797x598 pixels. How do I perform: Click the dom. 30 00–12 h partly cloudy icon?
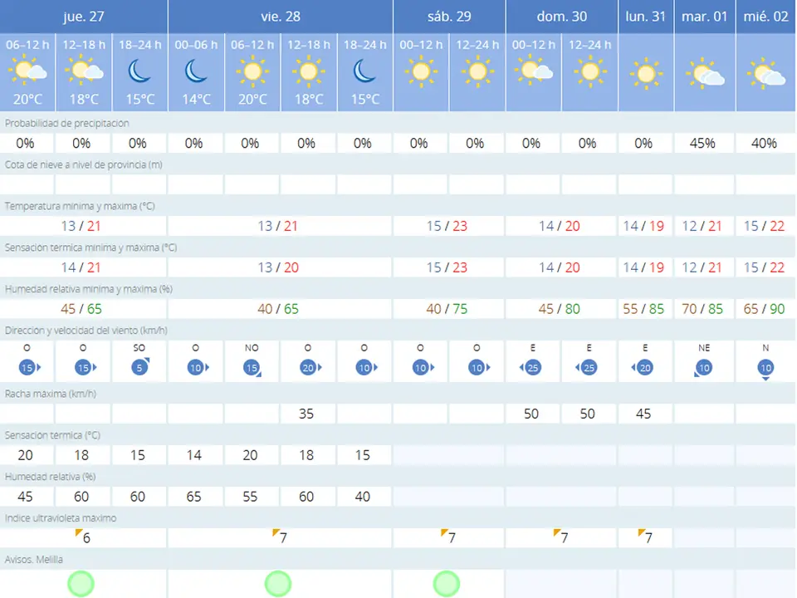point(534,70)
